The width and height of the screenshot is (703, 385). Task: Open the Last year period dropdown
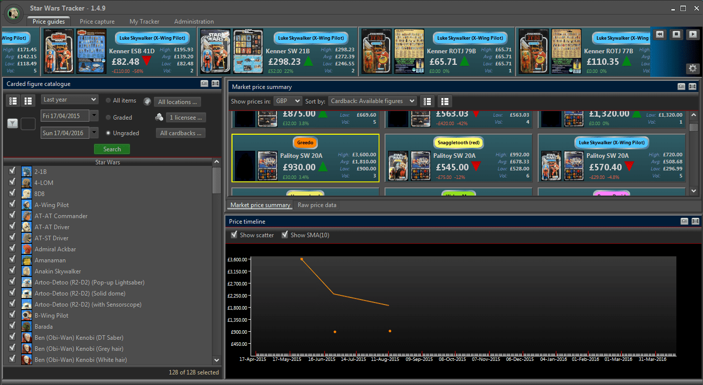coord(69,100)
